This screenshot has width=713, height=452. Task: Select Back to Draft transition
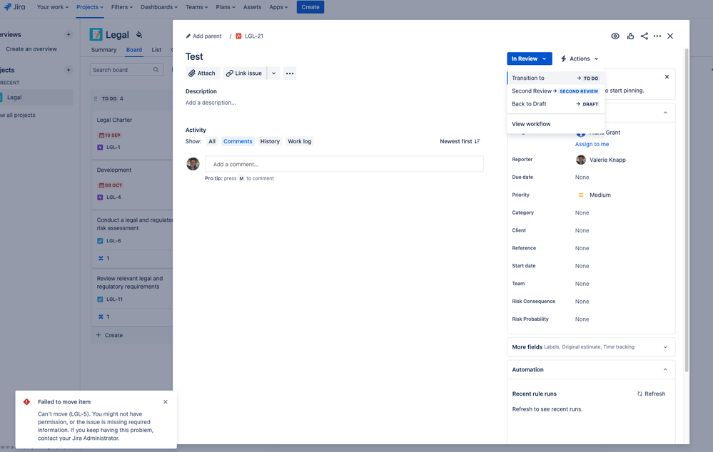point(555,104)
